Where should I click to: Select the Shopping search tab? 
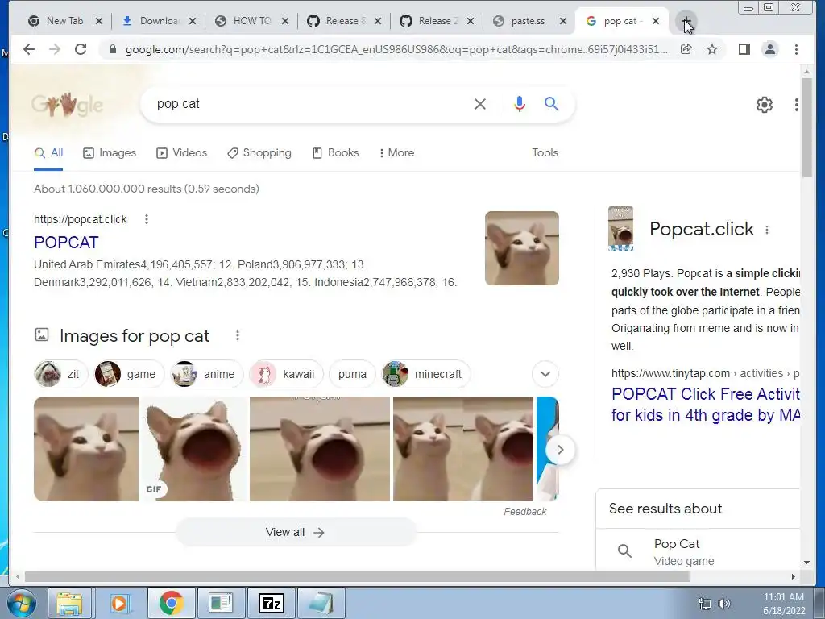259,152
